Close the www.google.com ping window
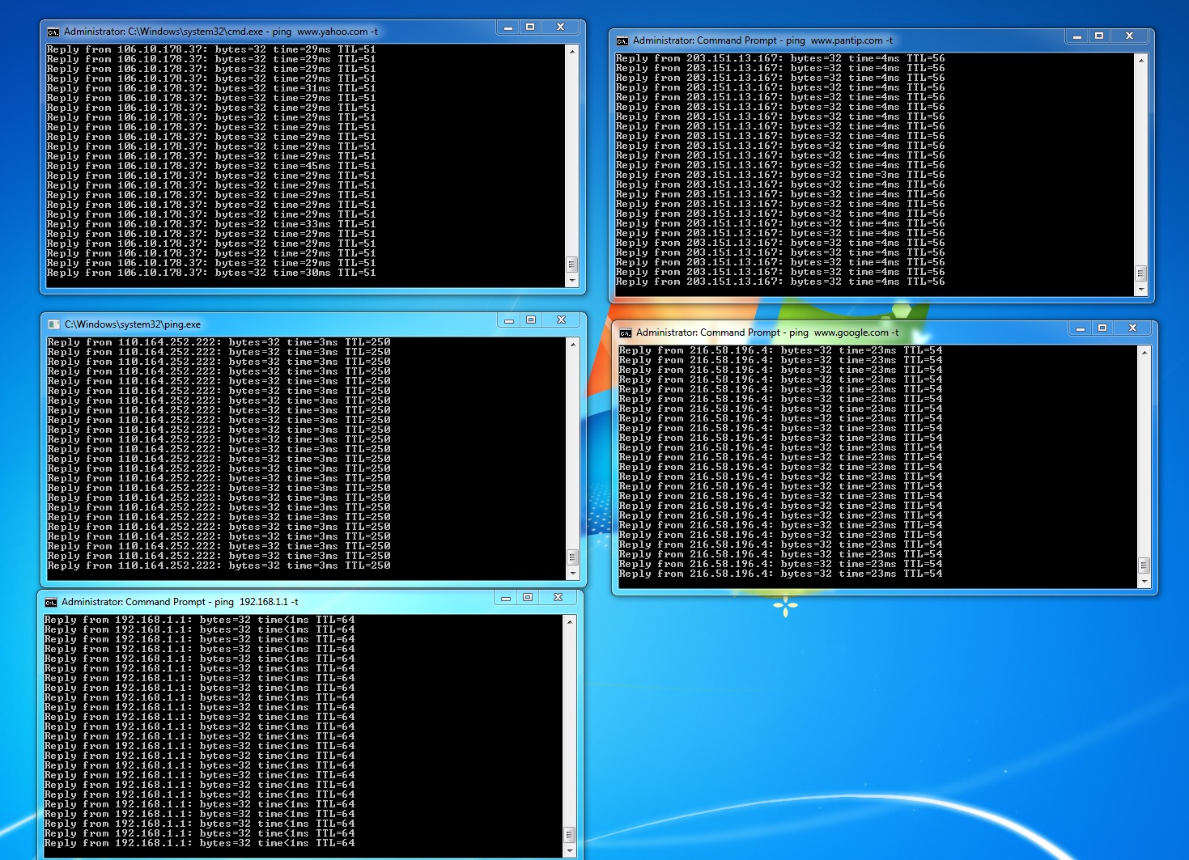1189x860 pixels. [1132, 328]
